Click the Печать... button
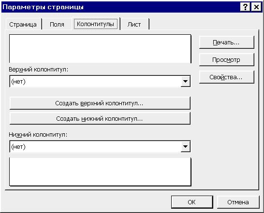The width and height of the screenshot is (264, 213). [x=226, y=43]
